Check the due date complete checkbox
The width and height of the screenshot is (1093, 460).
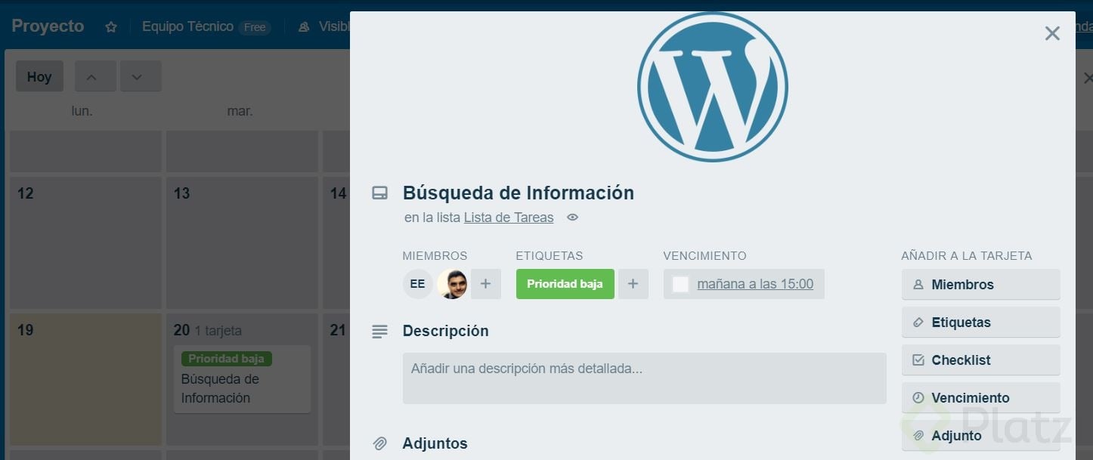(680, 284)
